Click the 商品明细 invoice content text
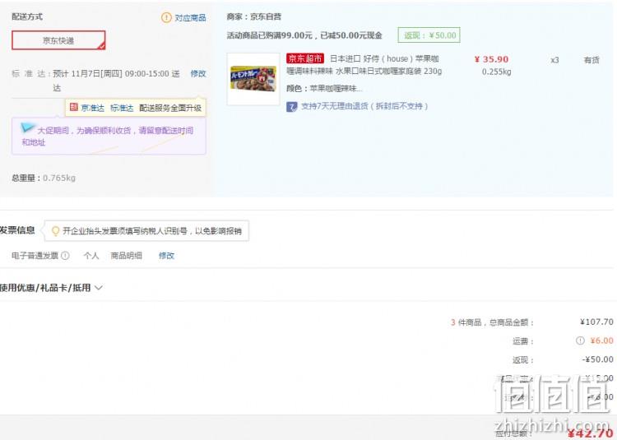Screen dimensions: 617x440 (x=126, y=256)
